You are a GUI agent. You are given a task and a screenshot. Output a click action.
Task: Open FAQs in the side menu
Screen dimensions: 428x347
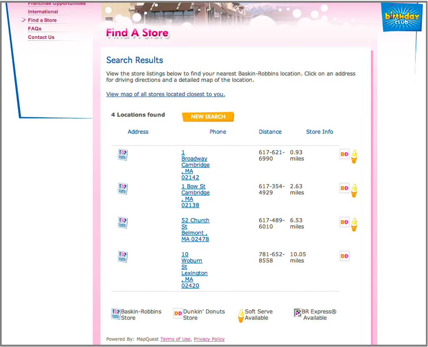35,29
